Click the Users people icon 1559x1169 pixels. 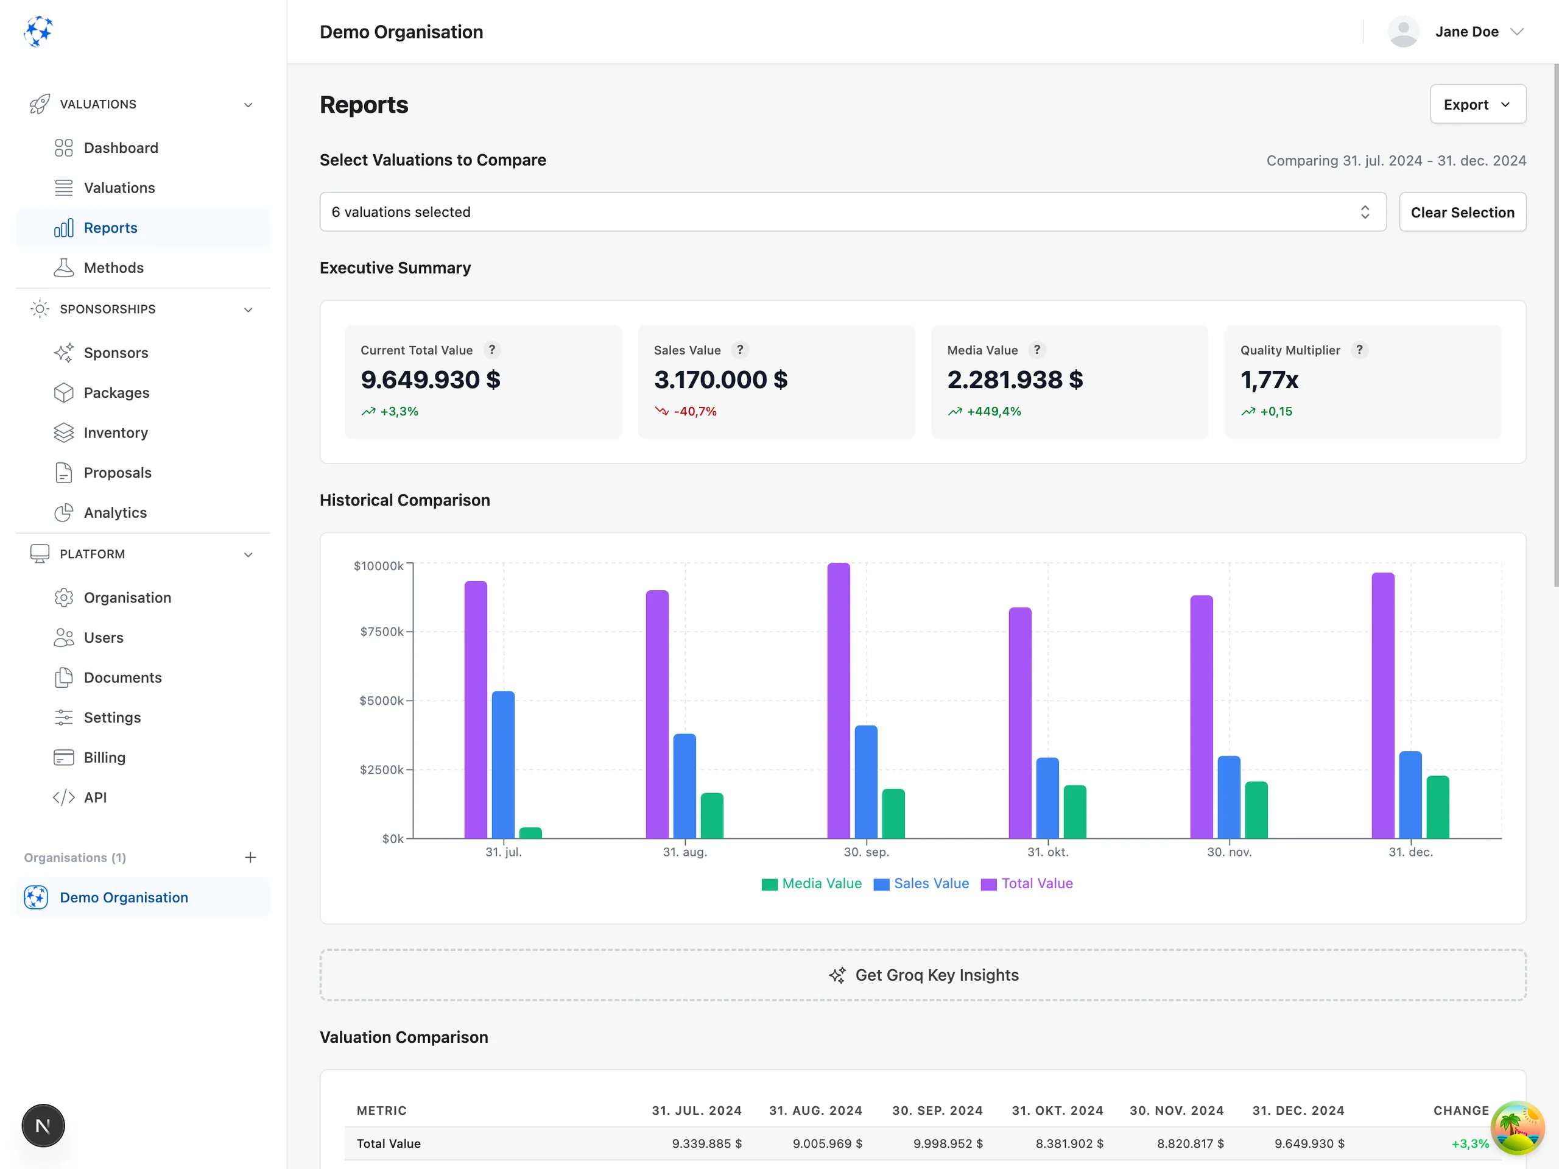point(63,637)
